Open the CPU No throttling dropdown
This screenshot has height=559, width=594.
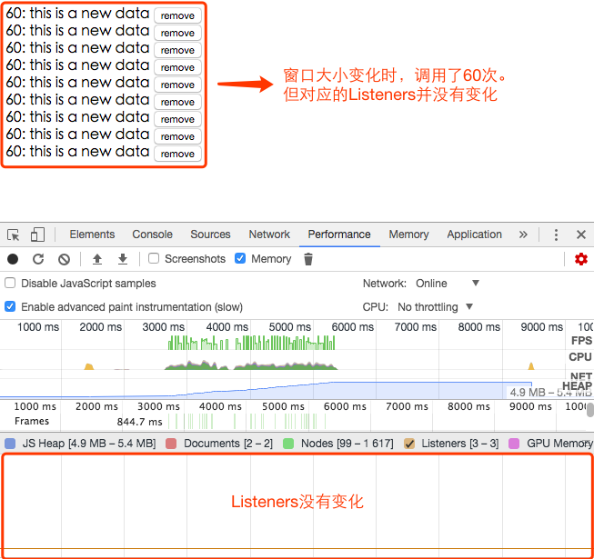coord(436,306)
